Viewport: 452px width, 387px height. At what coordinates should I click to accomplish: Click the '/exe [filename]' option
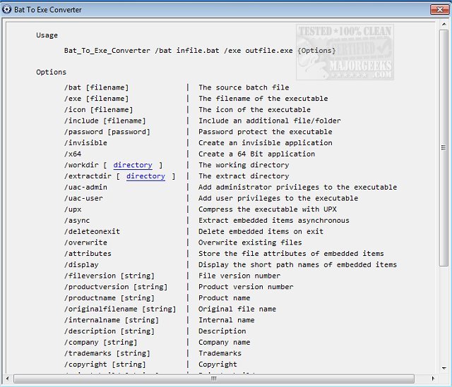(97, 99)
